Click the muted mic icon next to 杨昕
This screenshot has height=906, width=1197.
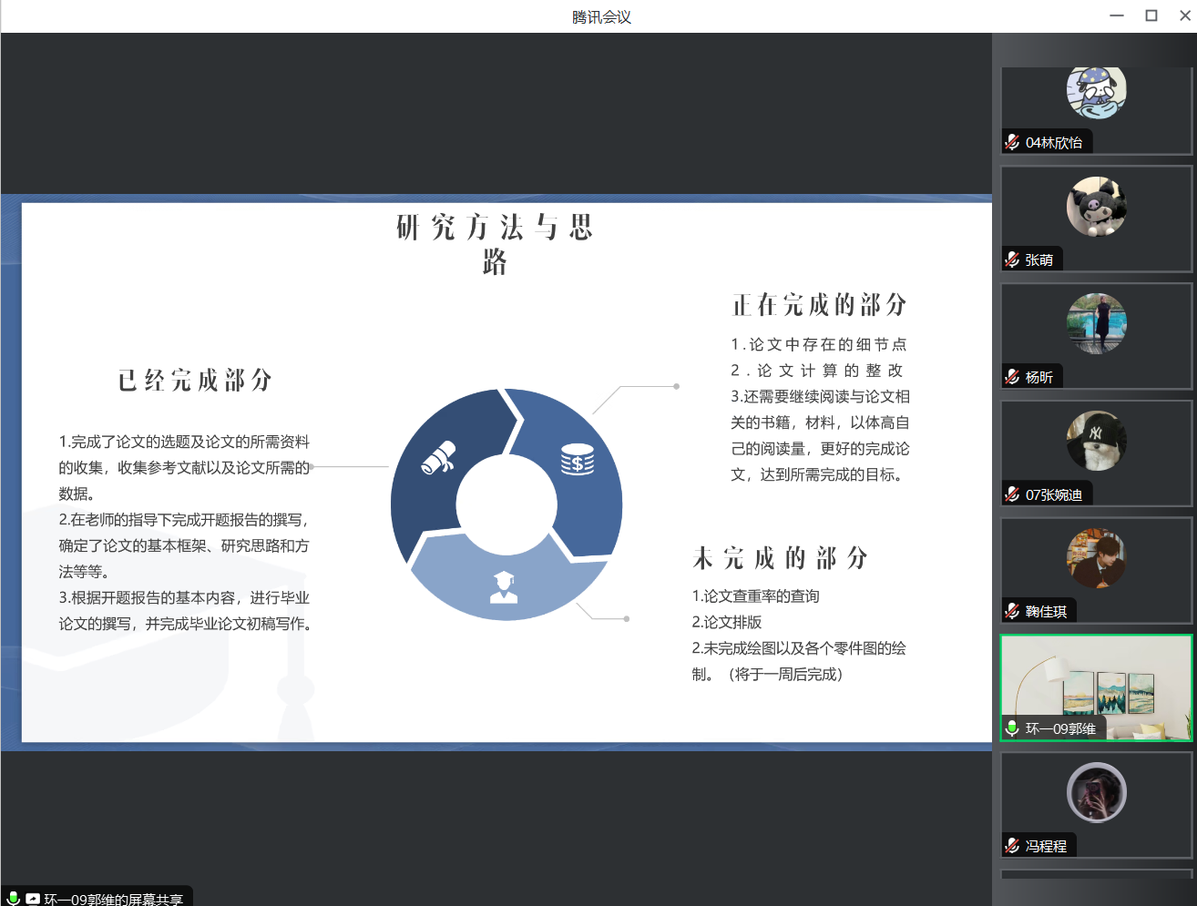pyautogui.click(x=1012, y=377)
